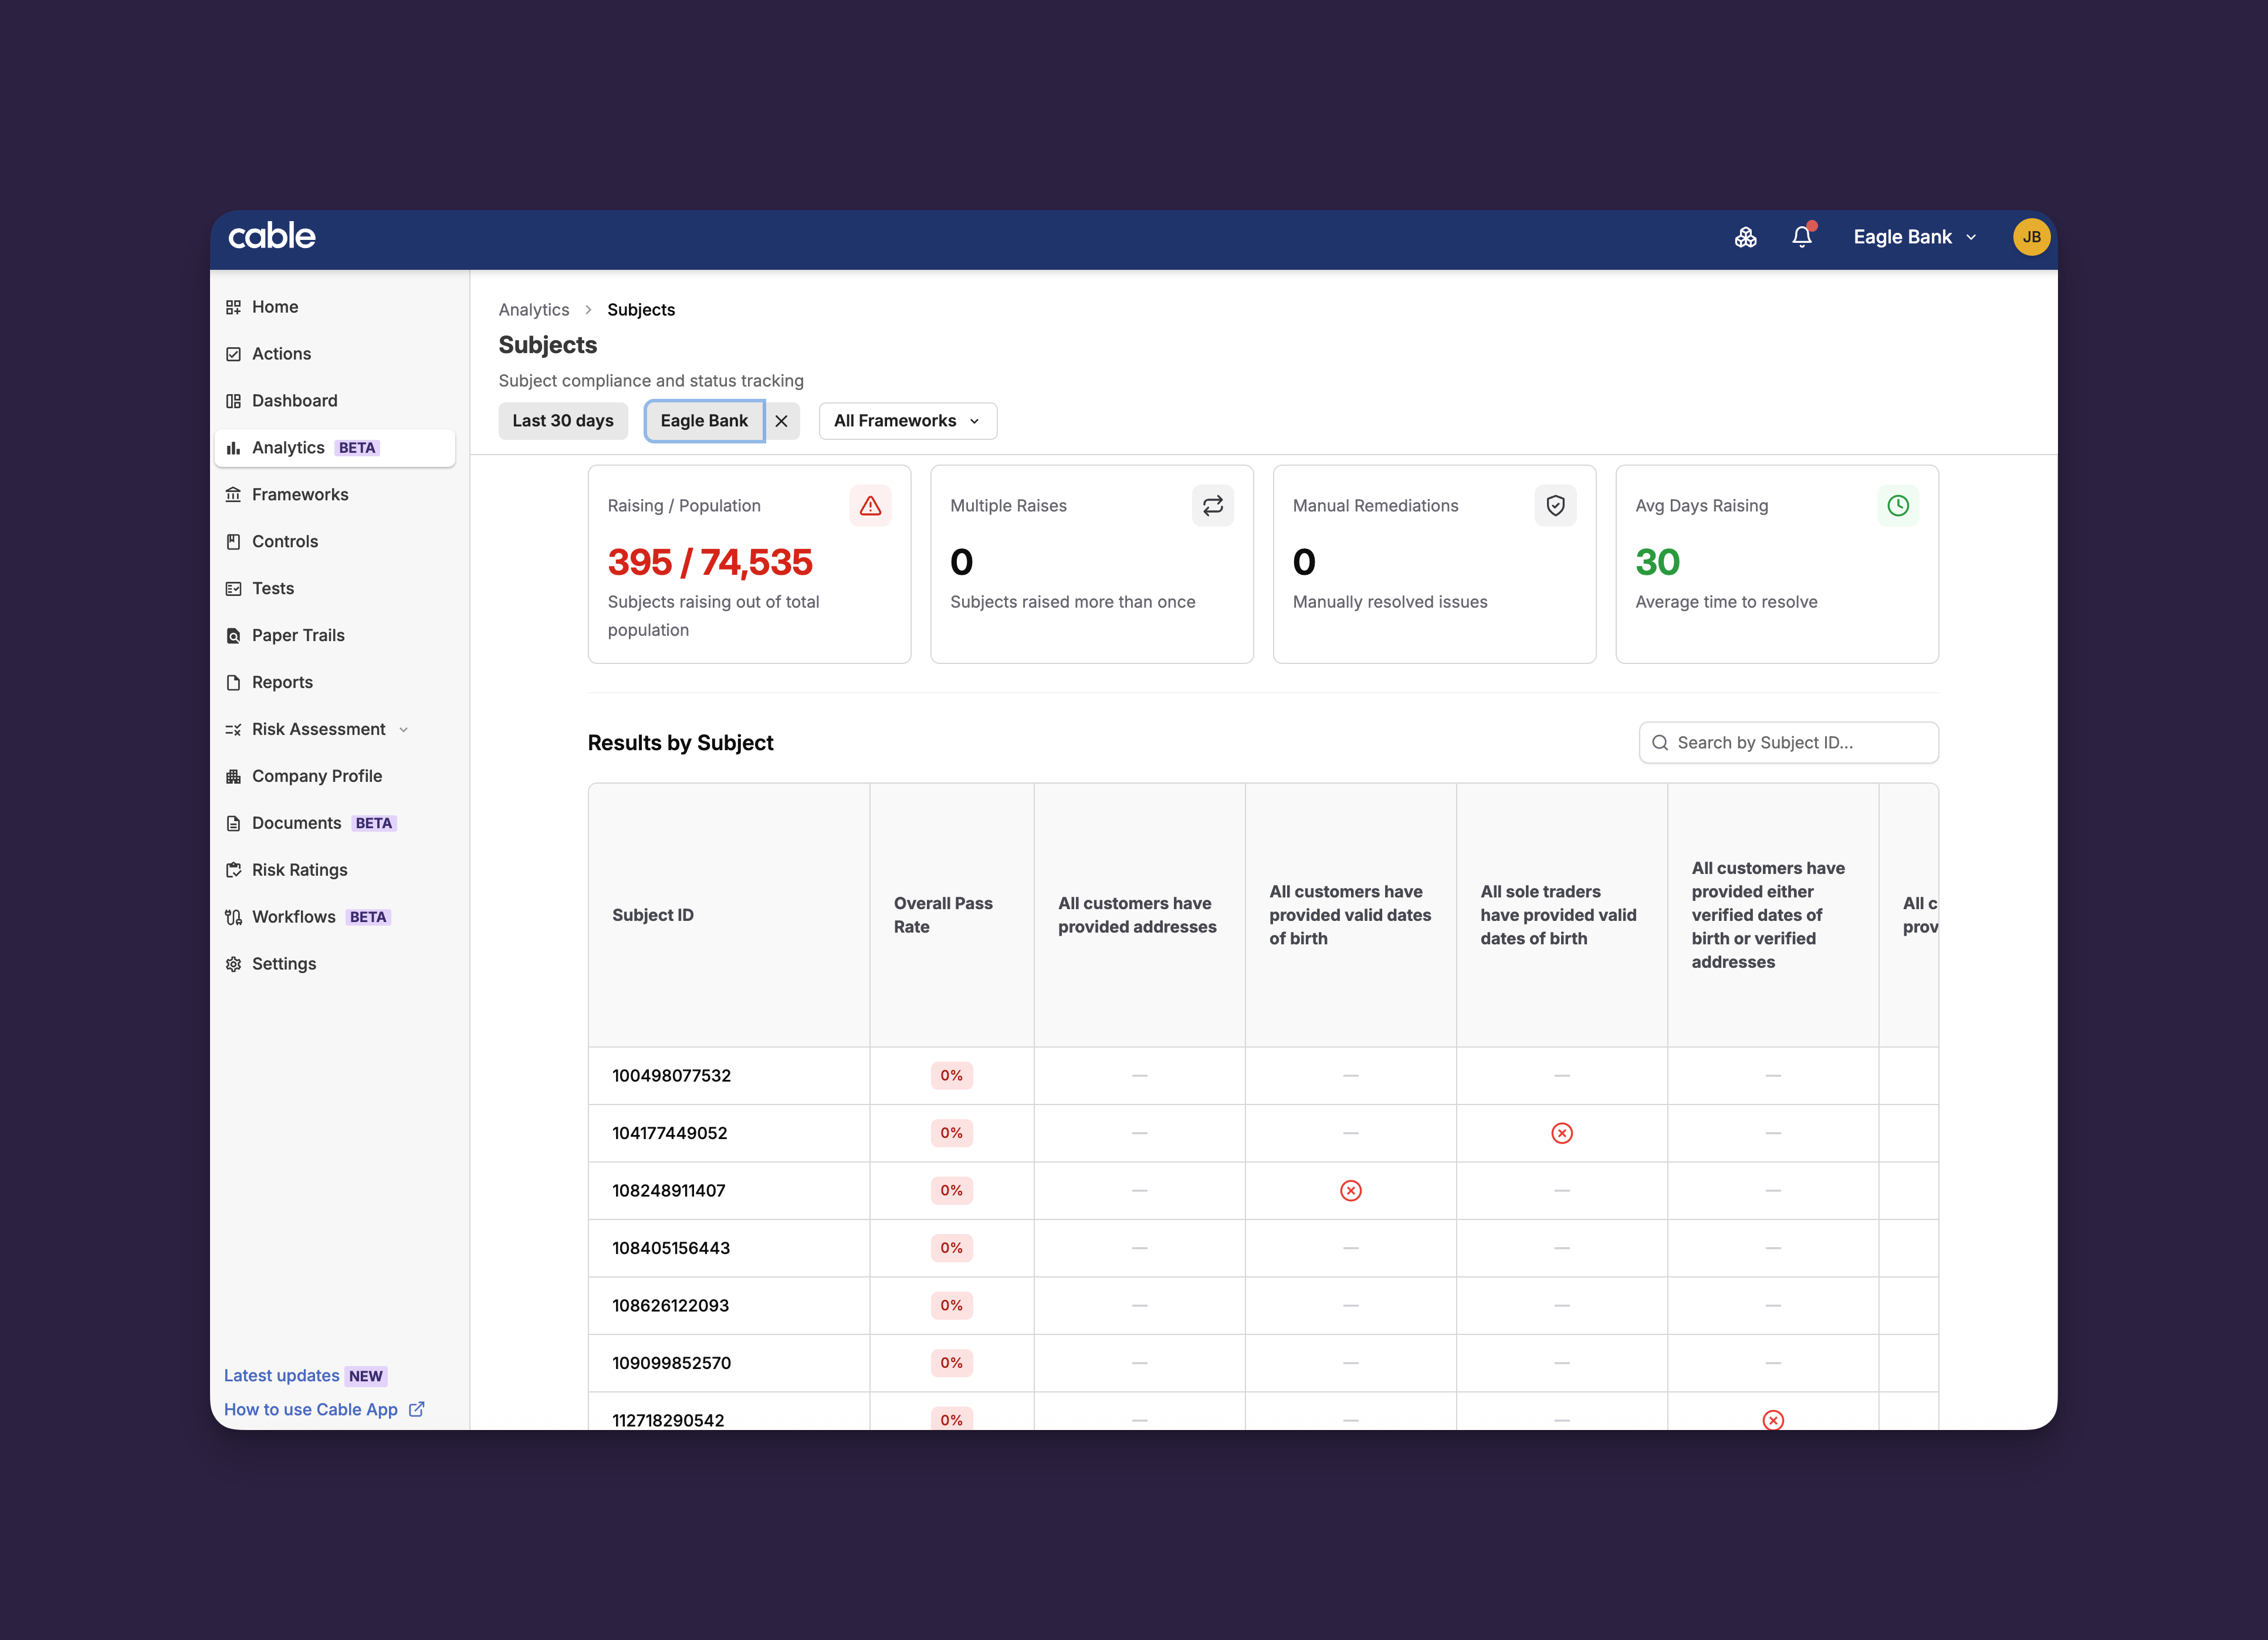Click the Dashboard layout icon in sidebar
The width and height of the screenshot is (2268, 1640).
coord(233,401)
